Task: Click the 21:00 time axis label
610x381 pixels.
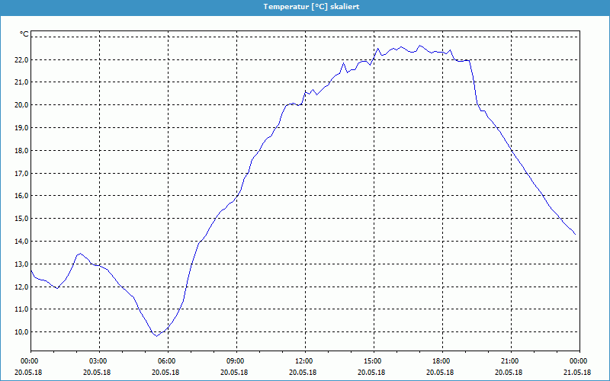Action: click(x=509, y=361)
